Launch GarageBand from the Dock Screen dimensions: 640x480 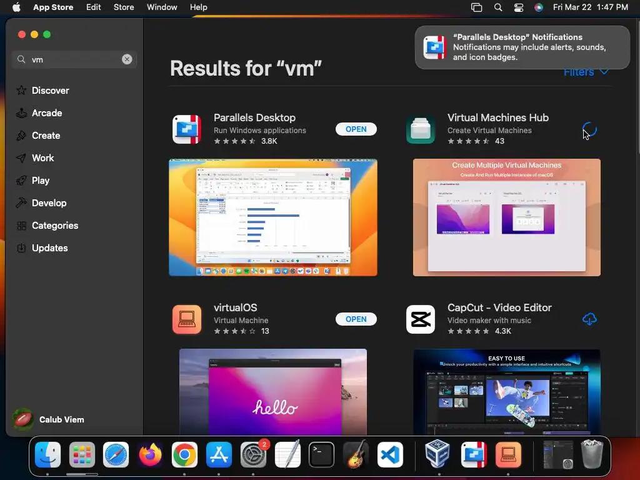coord(356,454)
